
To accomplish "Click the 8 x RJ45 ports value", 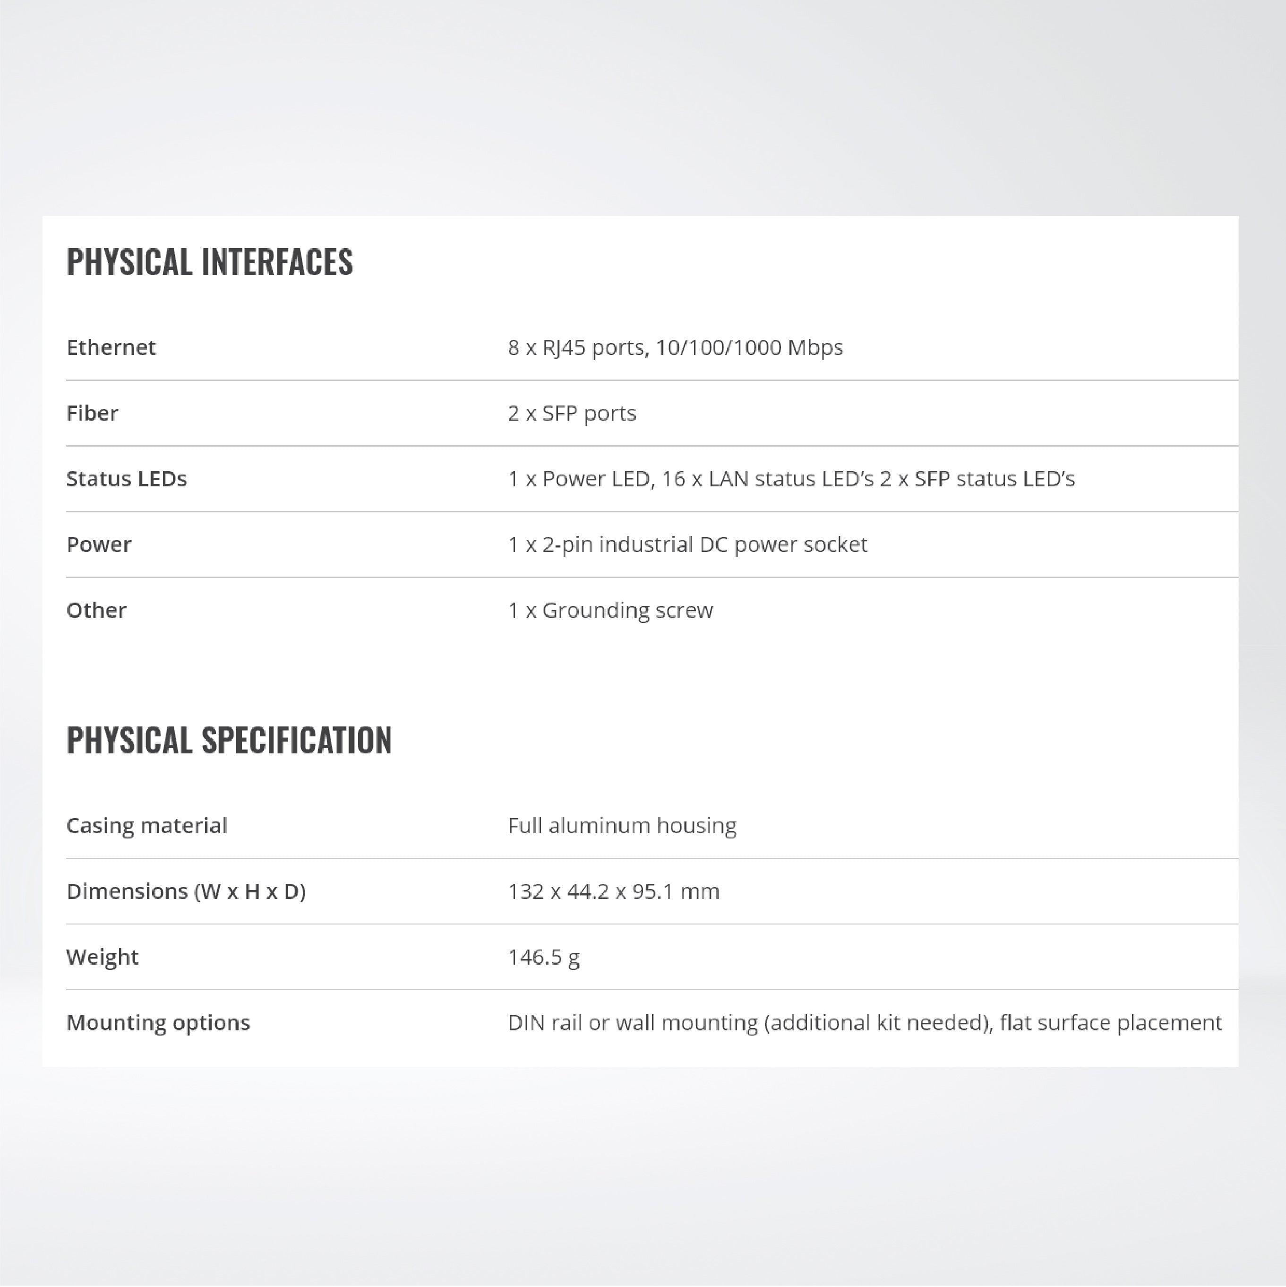I will [x=675, y=348].
